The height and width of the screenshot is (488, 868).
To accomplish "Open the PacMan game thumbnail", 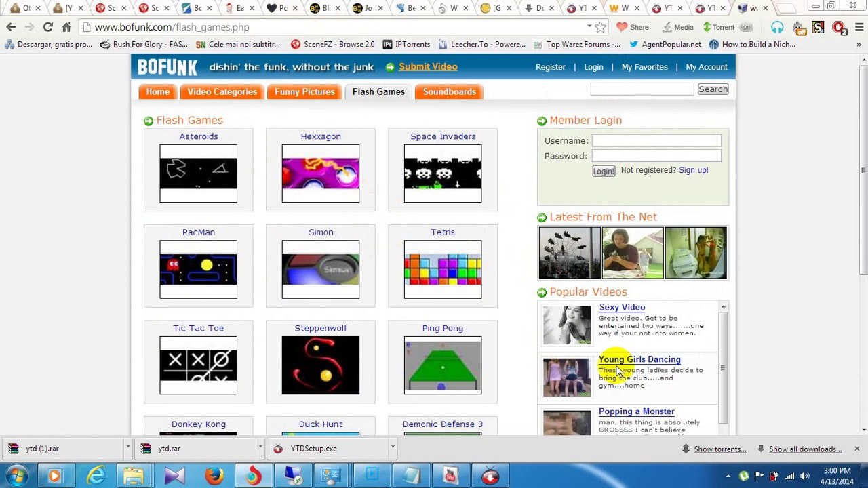I will click(x=198, y=269).
